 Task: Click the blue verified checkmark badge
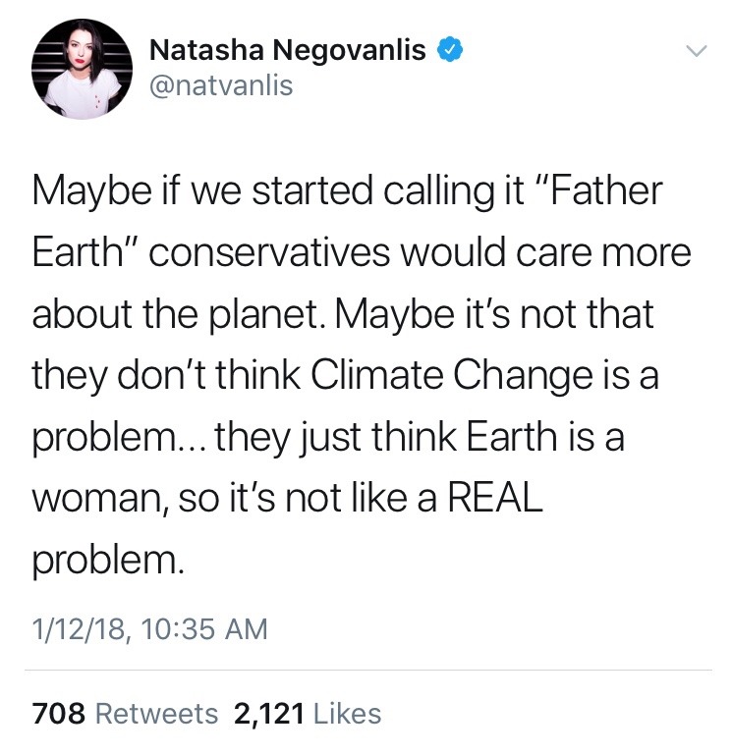click(448, 49)
